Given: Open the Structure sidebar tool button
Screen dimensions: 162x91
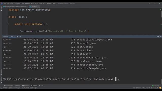Looking at the screenshot, I should [x=1, y=72].
